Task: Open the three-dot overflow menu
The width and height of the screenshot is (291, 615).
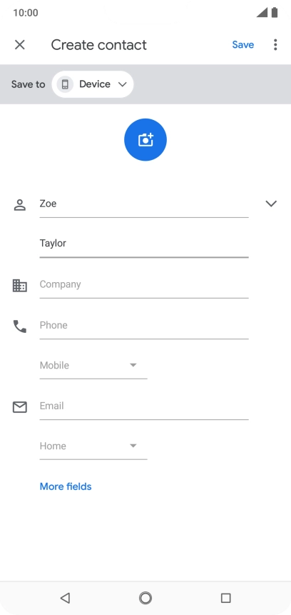Action: (x=275, y=45)
